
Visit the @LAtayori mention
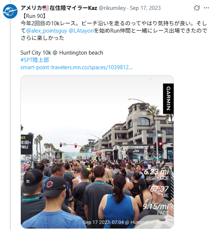coord(81,31)
